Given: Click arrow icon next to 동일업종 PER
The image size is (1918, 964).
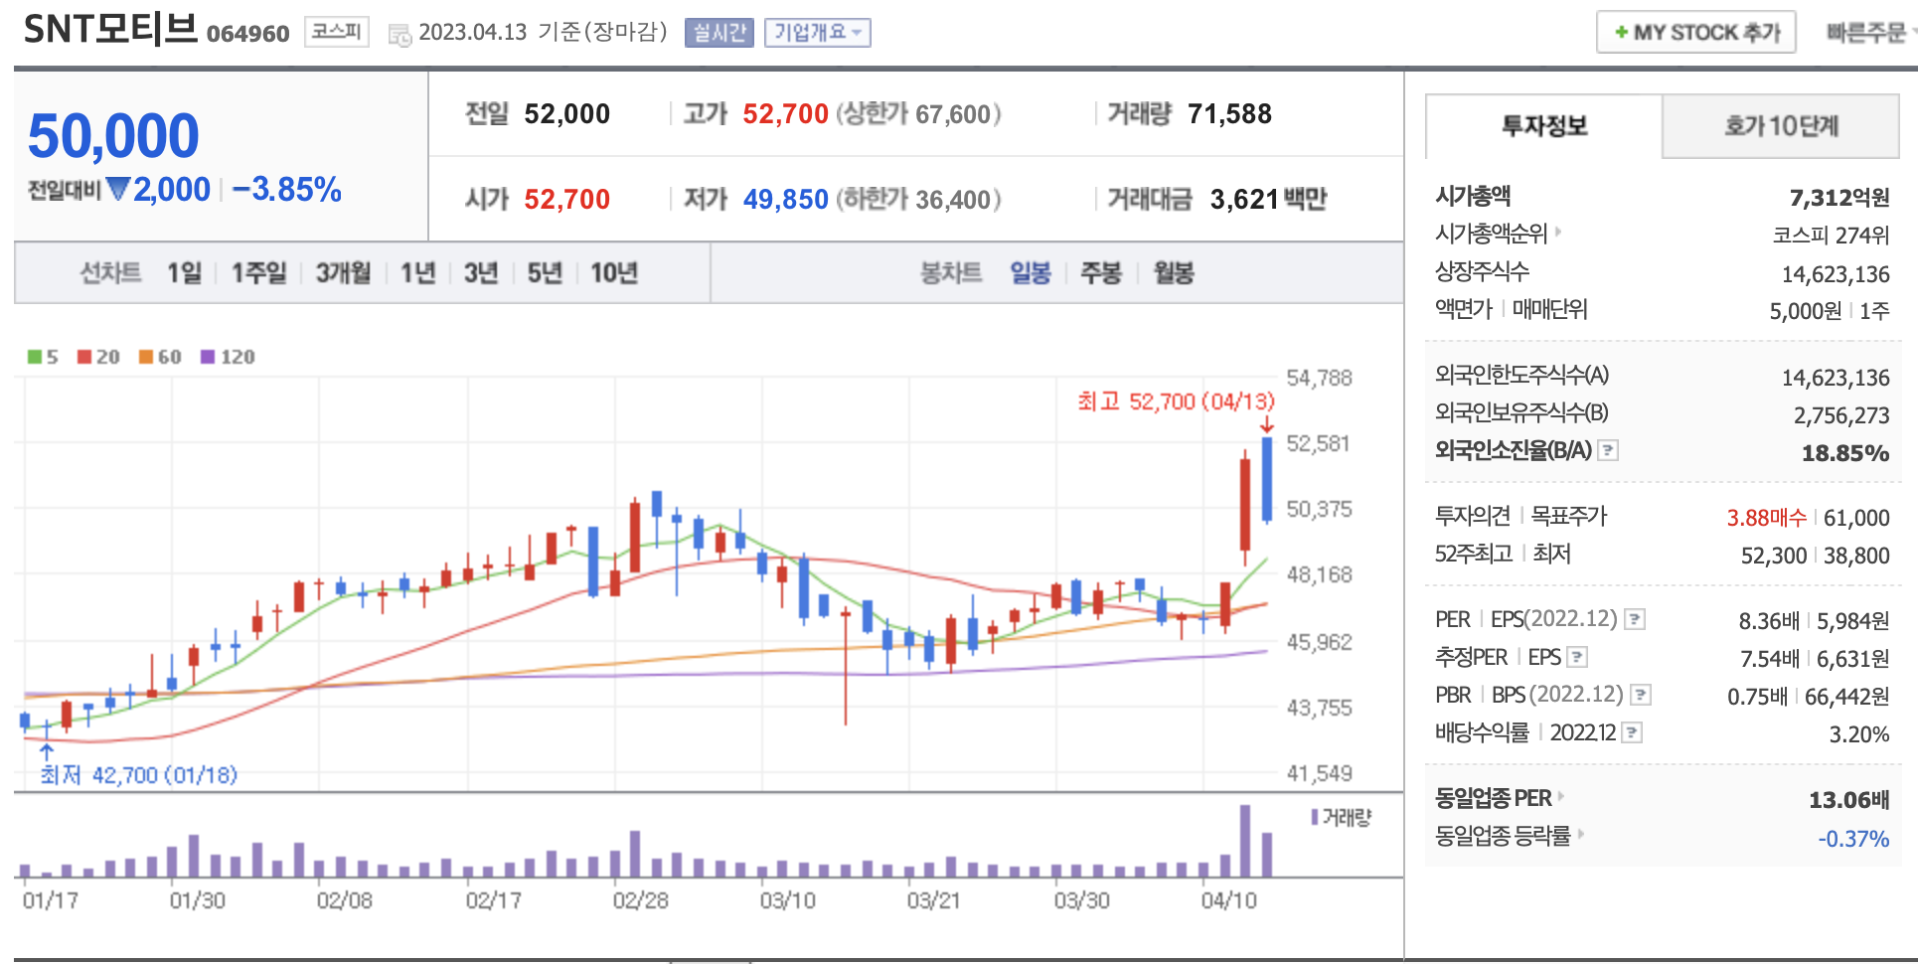Looking at the screenshot, I should (x=1561, y=797).
